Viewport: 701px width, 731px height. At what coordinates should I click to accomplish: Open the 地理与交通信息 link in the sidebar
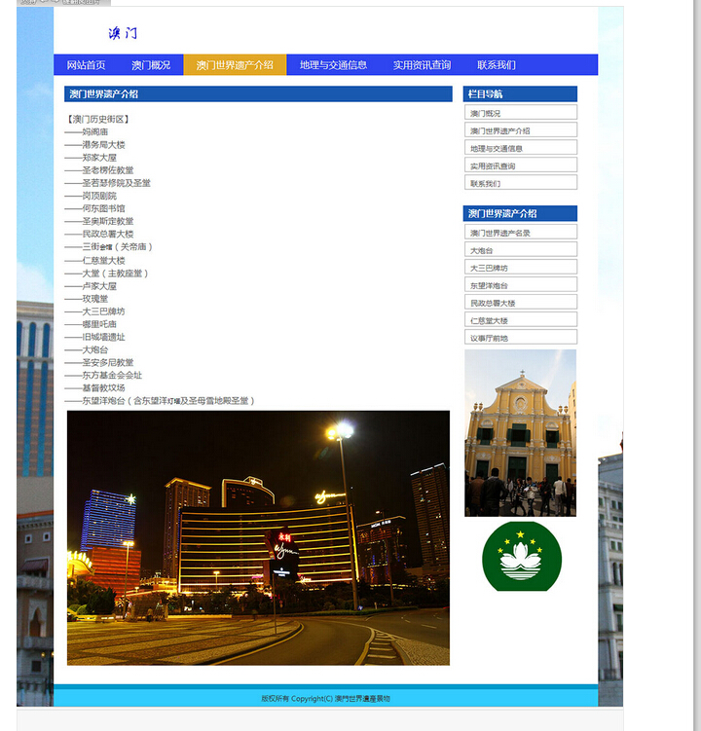(x=520, y=148)
